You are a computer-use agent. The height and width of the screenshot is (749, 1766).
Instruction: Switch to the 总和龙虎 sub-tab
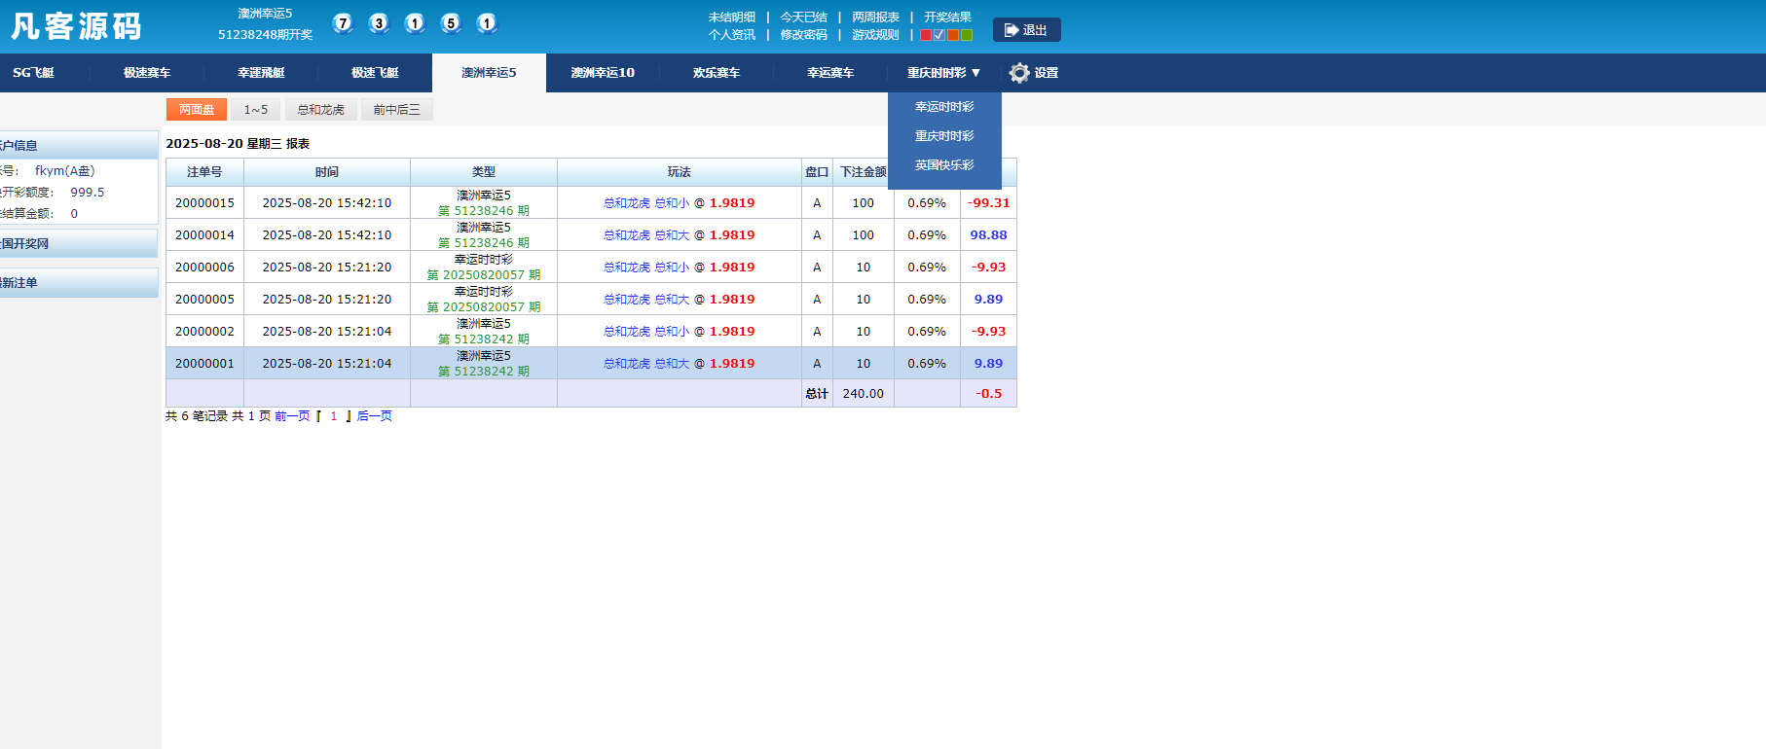320,110
